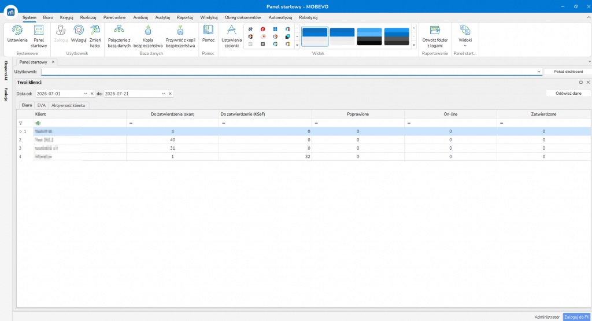Image resolution: width=592 pixels, height=321 pixels.
Task: Clear the do date field
Action: 171,94
